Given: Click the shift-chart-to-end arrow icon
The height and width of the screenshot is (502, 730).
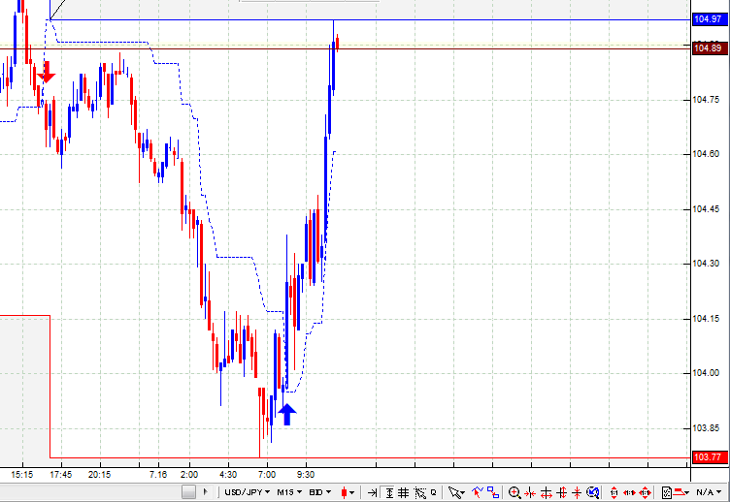Looking at the screenshot, I should (373, 492).
